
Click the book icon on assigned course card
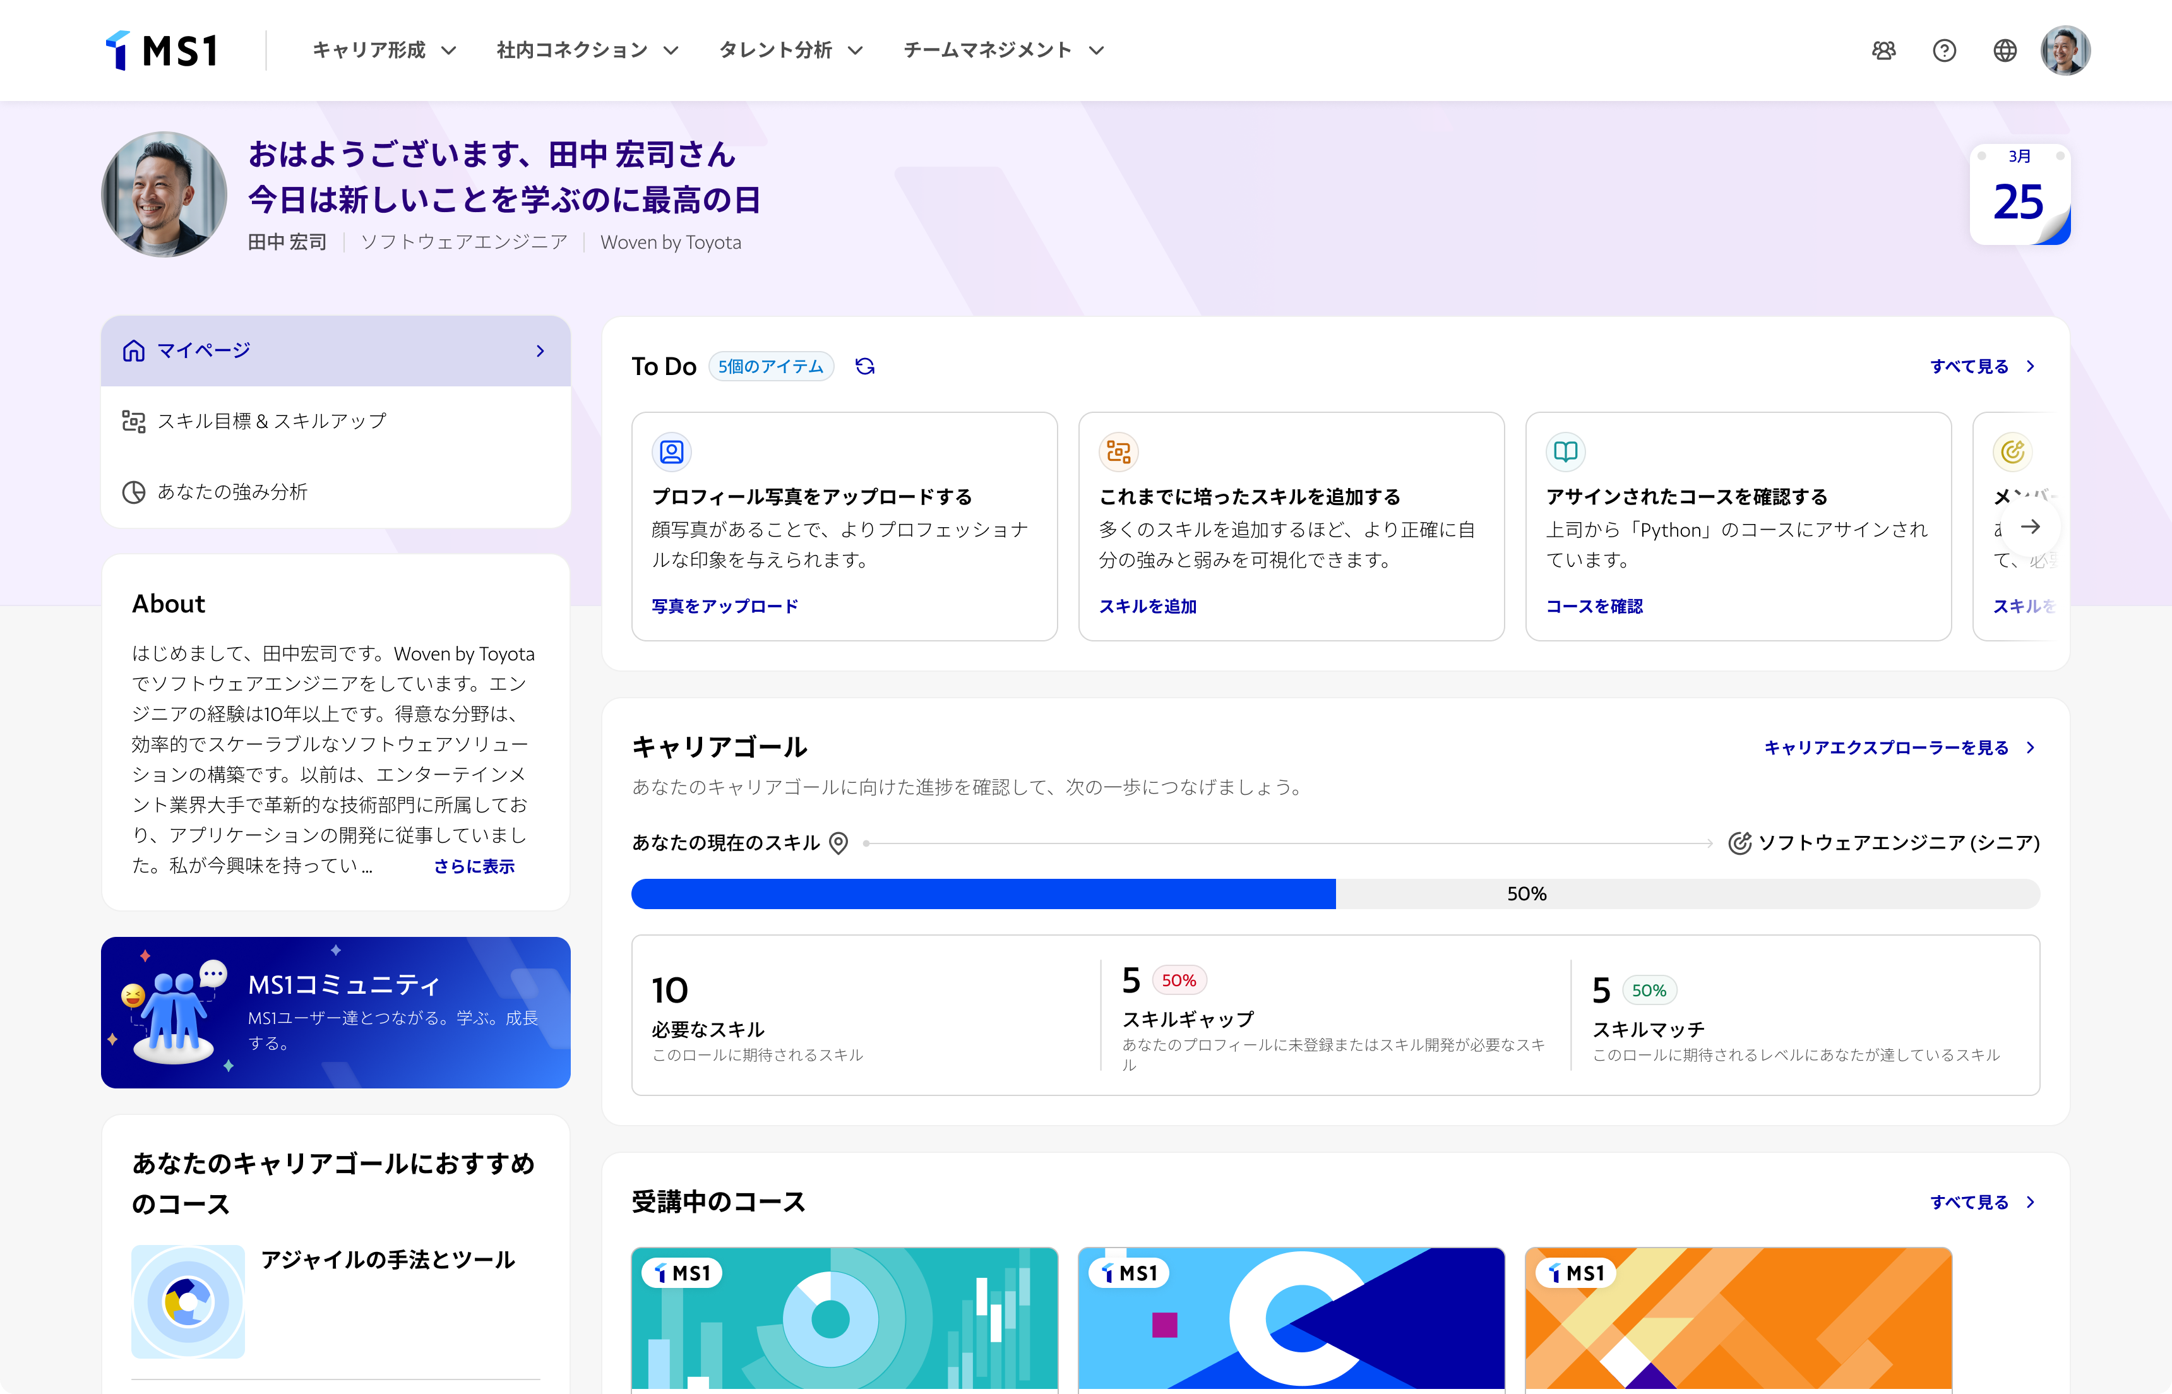(1566, 451)
